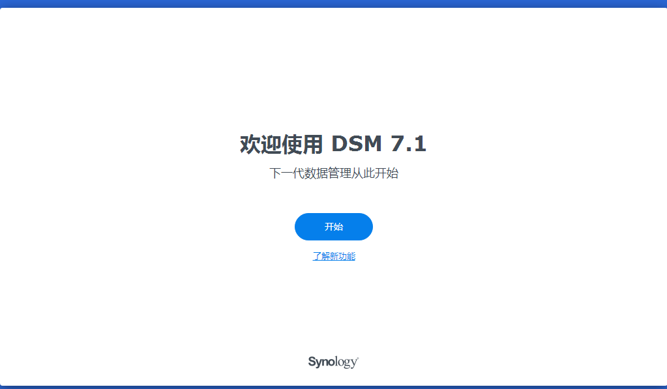Click the blue header strip at top
Viewport: 667px width, 389px height.
point(334,3)
